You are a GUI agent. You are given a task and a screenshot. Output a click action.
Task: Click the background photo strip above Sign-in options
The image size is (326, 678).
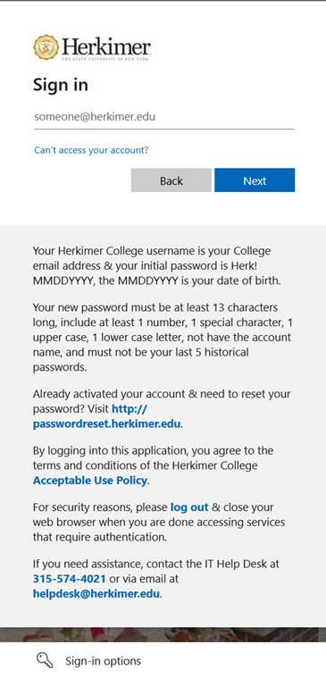[163, 634]
